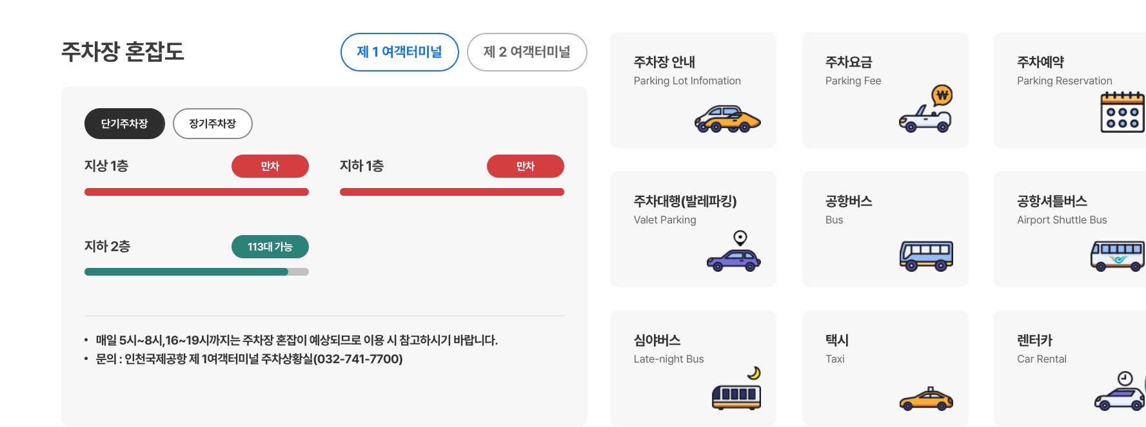The height and width of the screenshot is (427, 1146).
Task: Click the 지하 1층 만차 status badge
Action: (x=525, y=166)
